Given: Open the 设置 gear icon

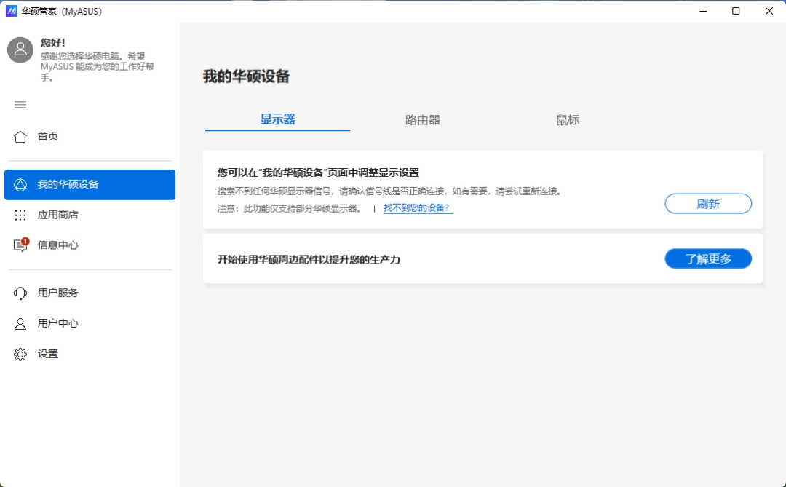Looking at the screenshot, I should (x=20, y=354).
